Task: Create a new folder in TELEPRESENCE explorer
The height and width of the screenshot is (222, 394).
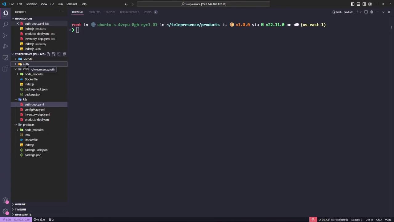Action: [x=54, y=54]
